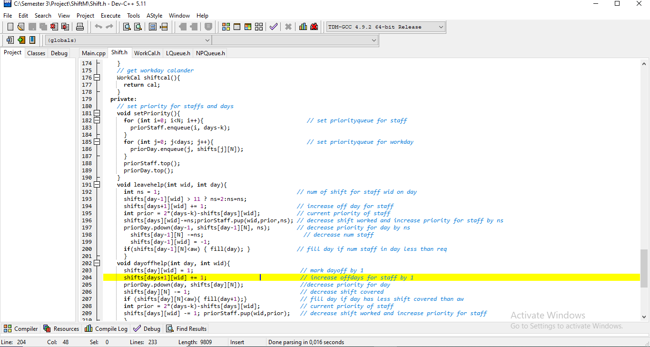Click the scrollbar up arrow in the editor
Screen dimensions: 650x347
click(644, 63)
